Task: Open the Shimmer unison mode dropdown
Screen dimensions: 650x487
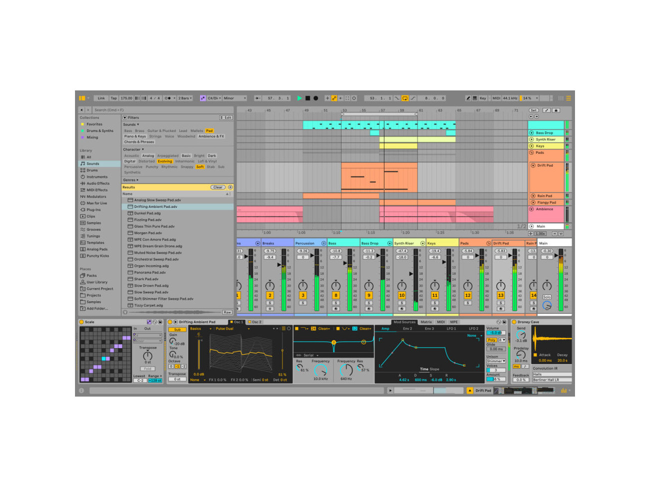Action: (496, 361)
